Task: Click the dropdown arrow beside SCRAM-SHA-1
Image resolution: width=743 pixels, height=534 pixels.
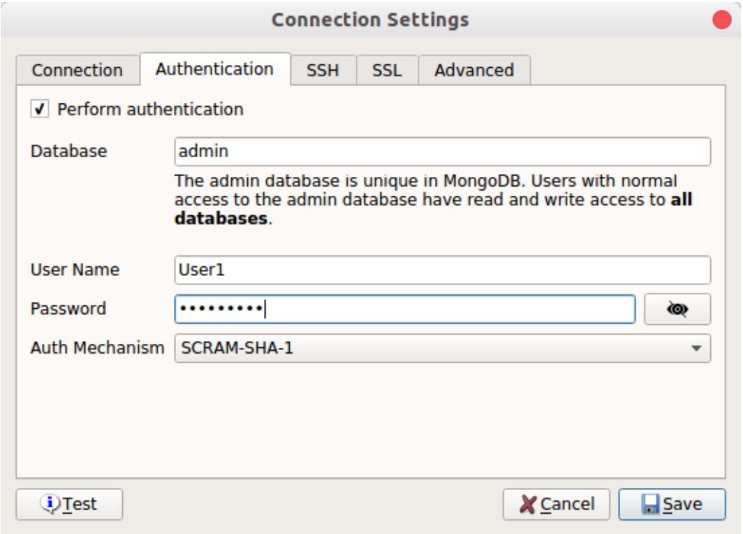Action: tap(696, 349)
